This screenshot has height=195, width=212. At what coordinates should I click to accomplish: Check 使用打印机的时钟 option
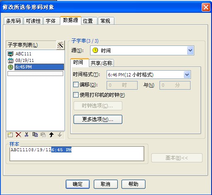coord(76,95)
